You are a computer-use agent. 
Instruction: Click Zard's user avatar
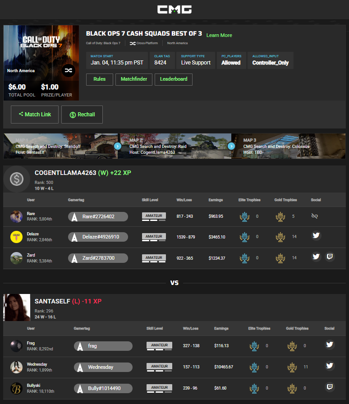pos(16,258)
